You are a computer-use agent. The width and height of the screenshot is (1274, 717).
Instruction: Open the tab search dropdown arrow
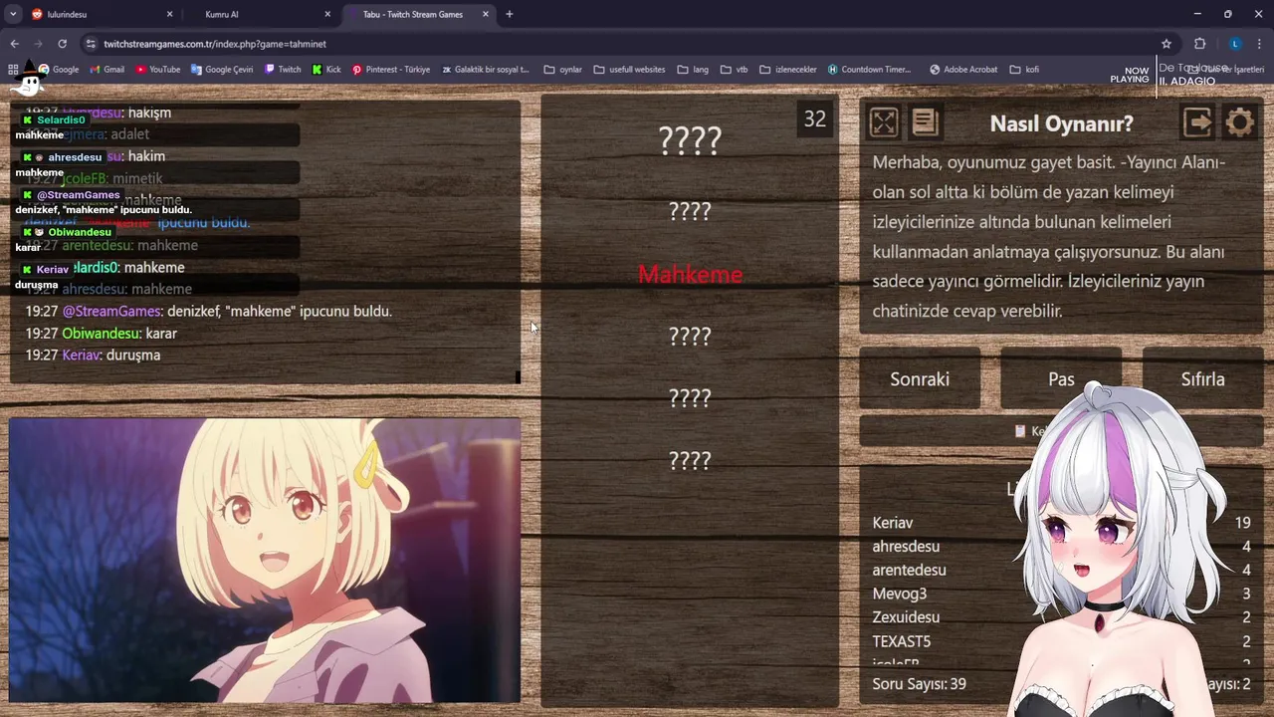point(13,14)
